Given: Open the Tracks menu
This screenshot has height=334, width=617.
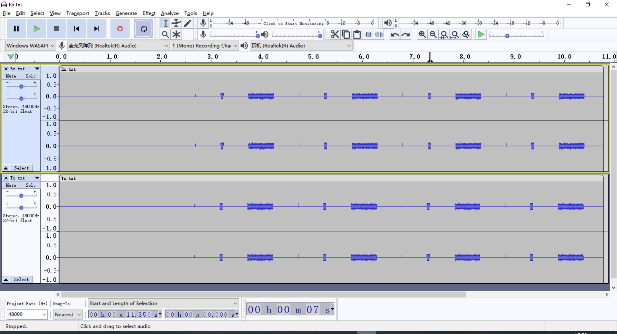Looking at the screenshot, I should (102, 13).
